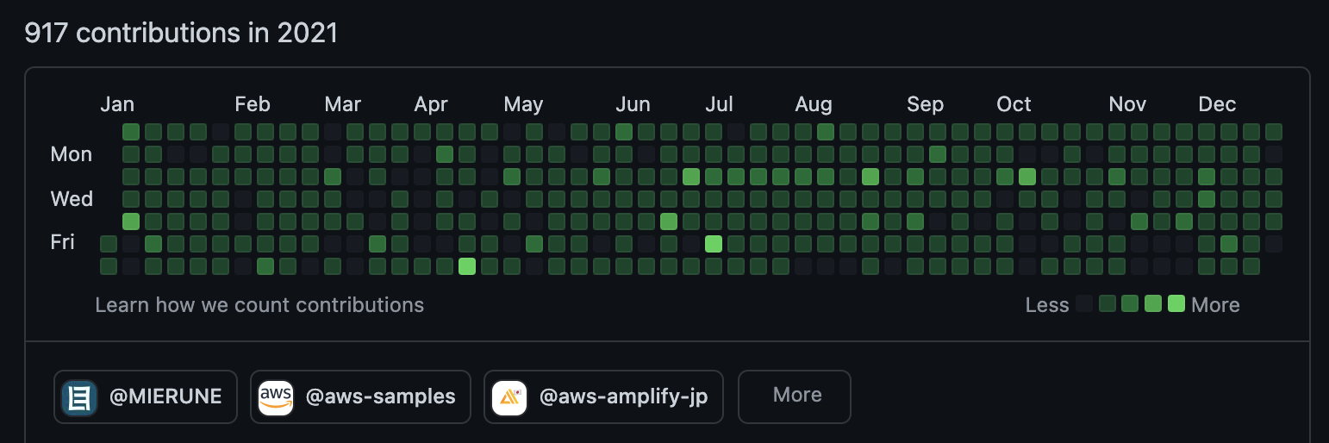The image size is (1329, 443).
Task: Open the @aws-samples organization filter
Action: point(360,397)
